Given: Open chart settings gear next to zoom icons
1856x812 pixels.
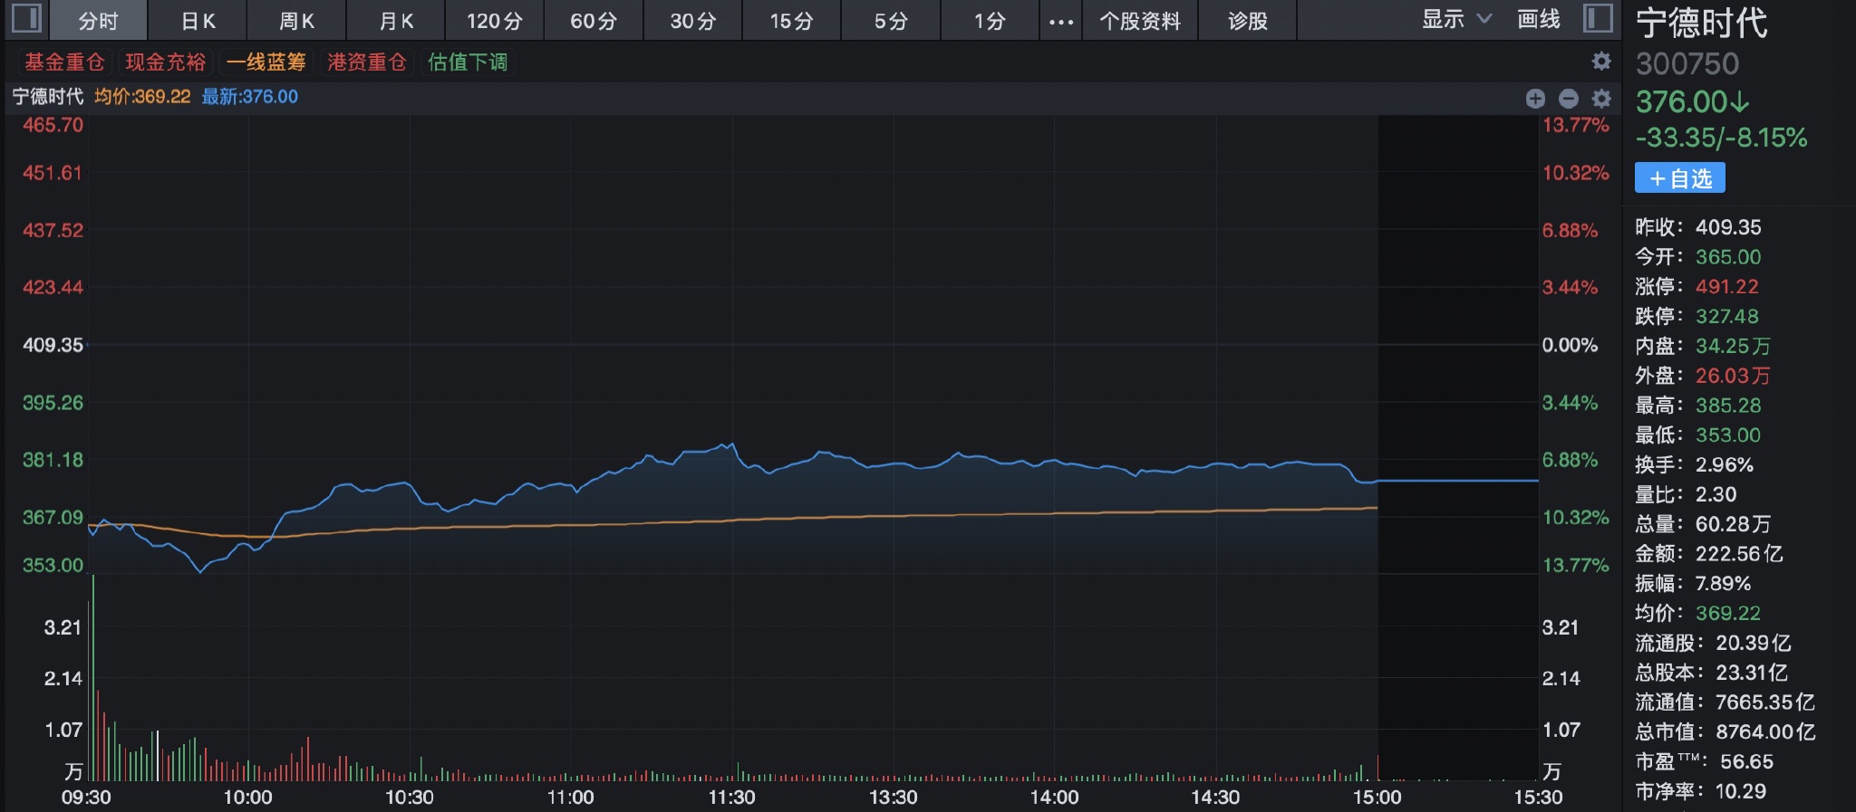Looking at the screenshot, I should click(x=1601, y=99).
